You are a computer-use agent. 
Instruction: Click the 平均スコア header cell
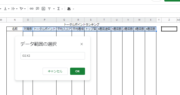(x=64, y=29)
